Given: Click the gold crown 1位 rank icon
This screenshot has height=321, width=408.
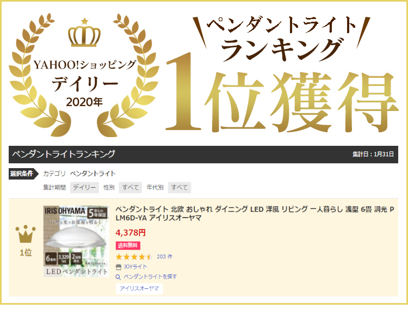Looking at the screenshot, I should click(x=26, y=234).
